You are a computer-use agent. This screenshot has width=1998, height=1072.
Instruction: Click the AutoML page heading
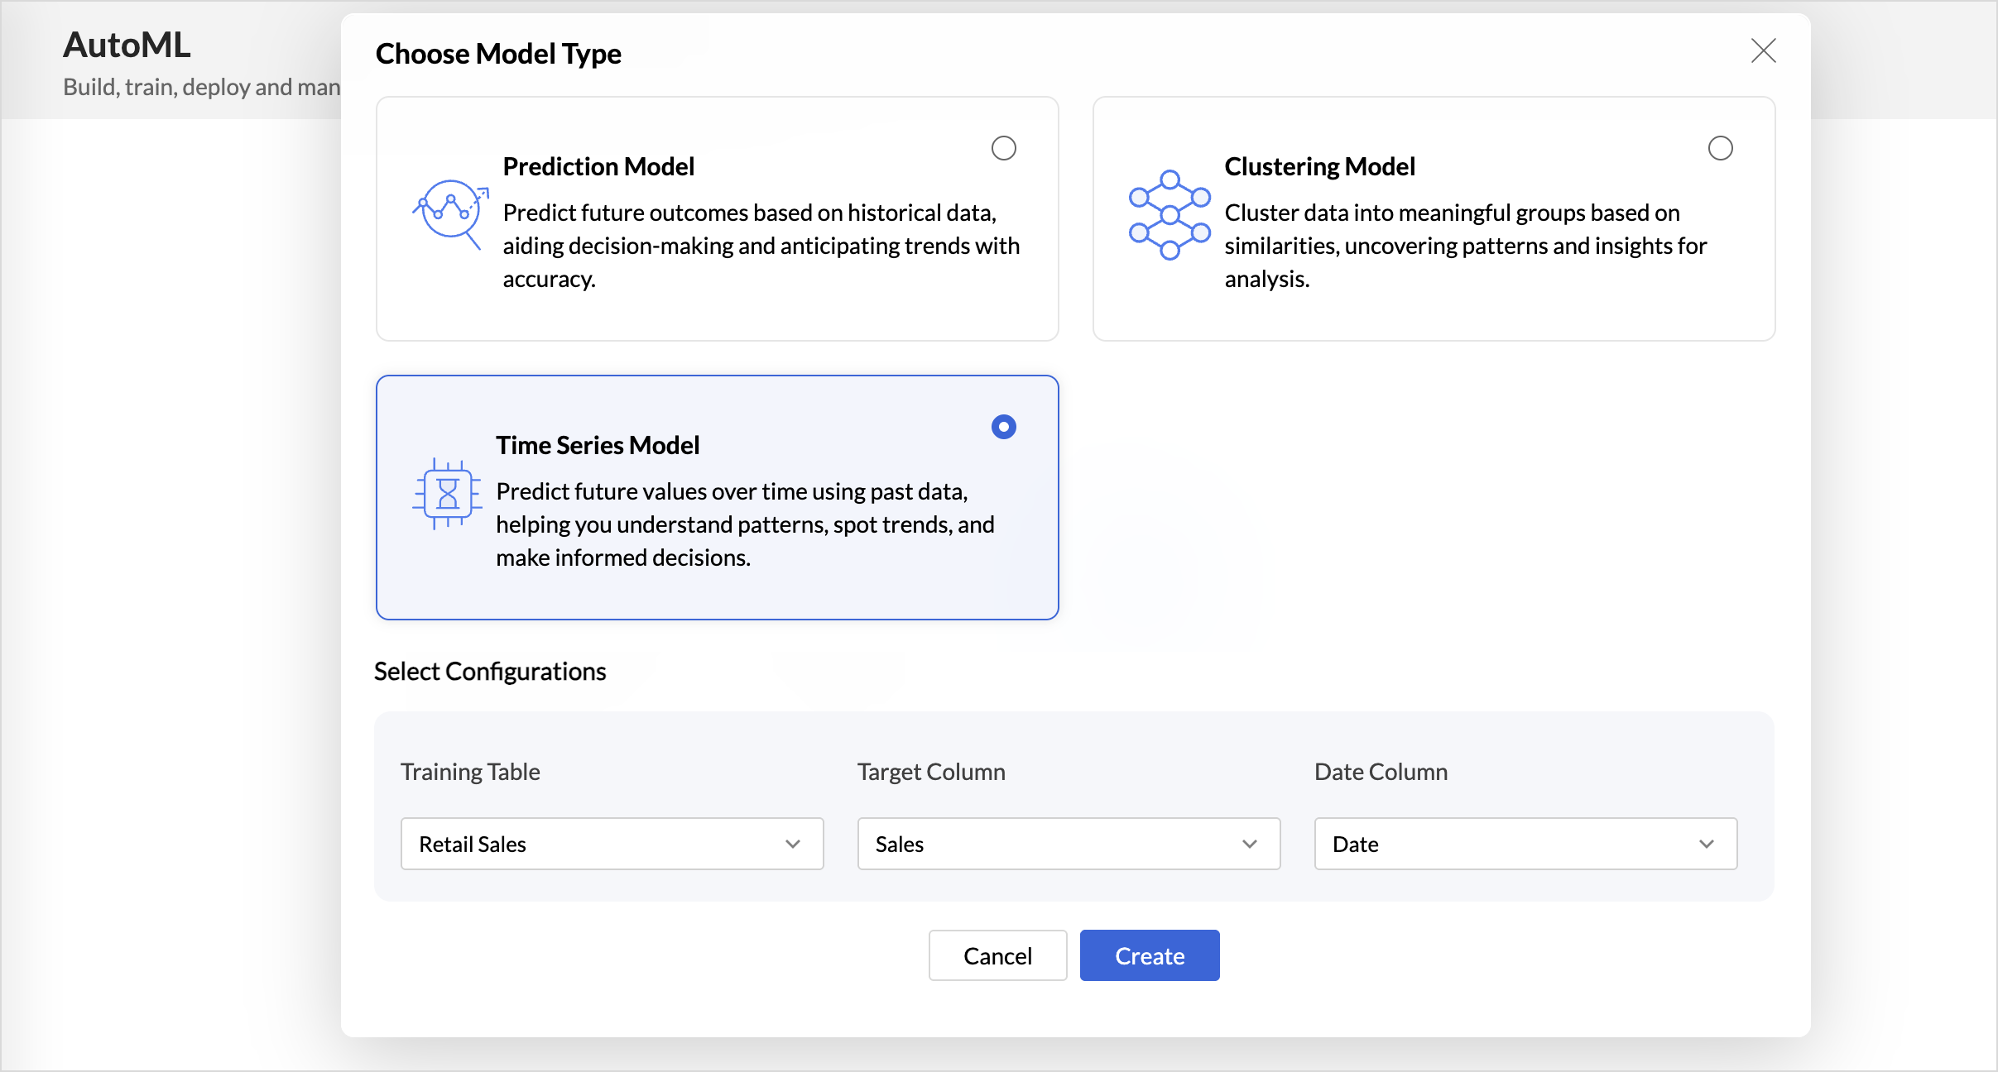coord(127,45)
